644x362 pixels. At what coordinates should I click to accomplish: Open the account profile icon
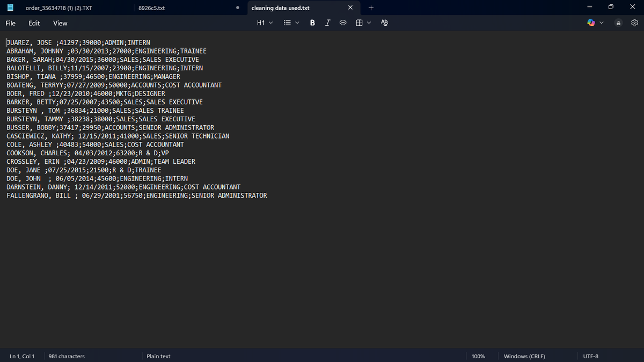(x=619, y=23)
